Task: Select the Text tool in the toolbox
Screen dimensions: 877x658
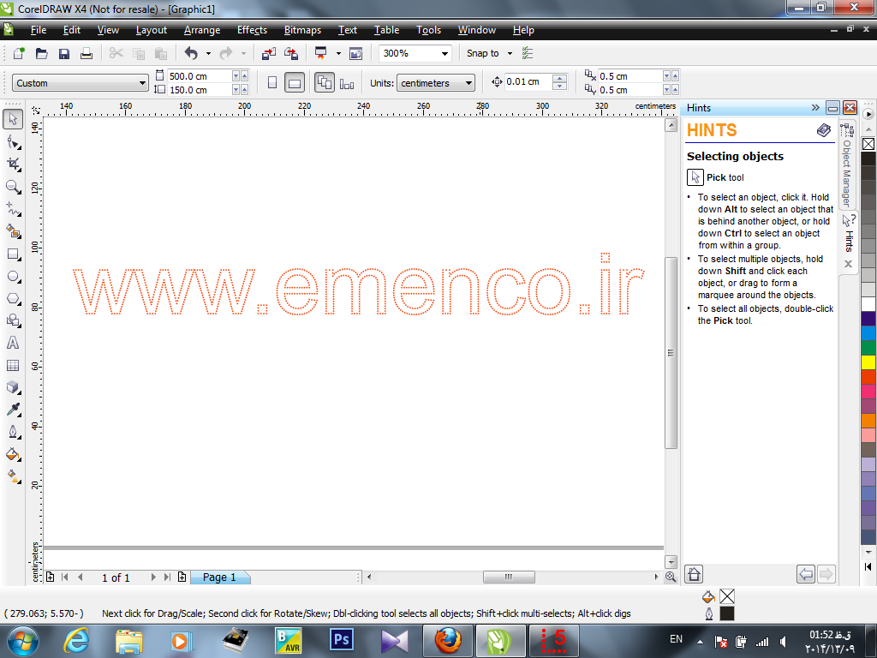Action: (x=13, y=343)
